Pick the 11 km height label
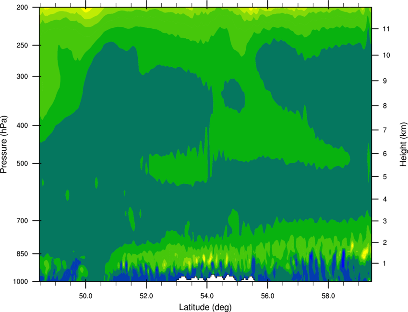Image resolution: width=408 pixels, height=312 pixels. (x=386, y=29)
